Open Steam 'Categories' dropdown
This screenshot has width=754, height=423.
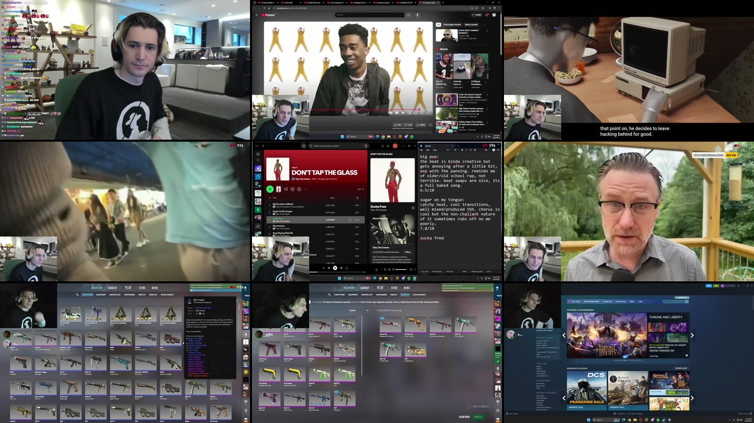tap(608, 301)
